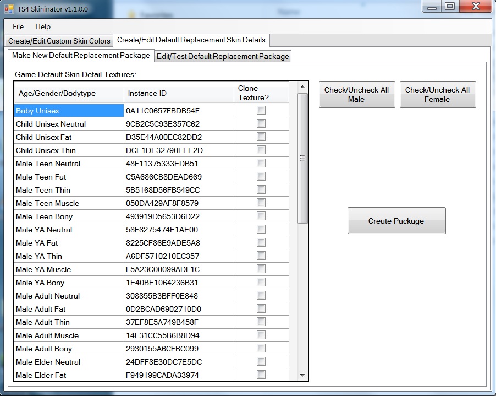The width and height of the screenshot is (496, 396).
Task: Click the texture list scrollbar thumb
Action: pos(303,158)
